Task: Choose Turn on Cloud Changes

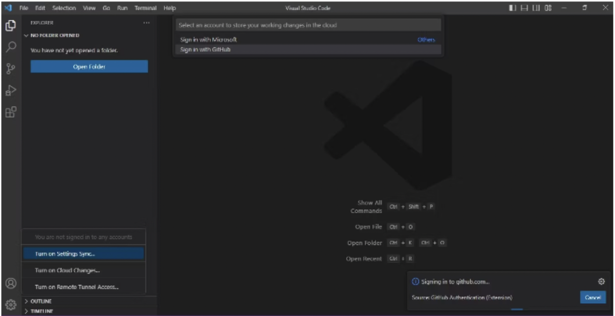Action: tap(84, 271)
